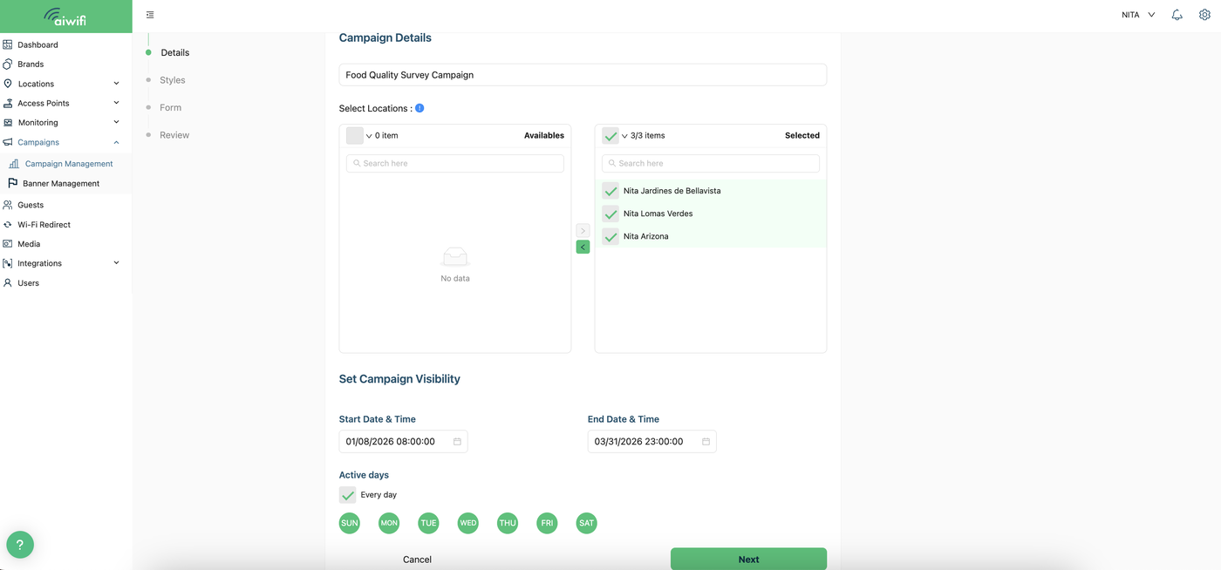The image size is (1221, 570).
Task: Open the NITA account dropdown
Action: [1138, 15]
